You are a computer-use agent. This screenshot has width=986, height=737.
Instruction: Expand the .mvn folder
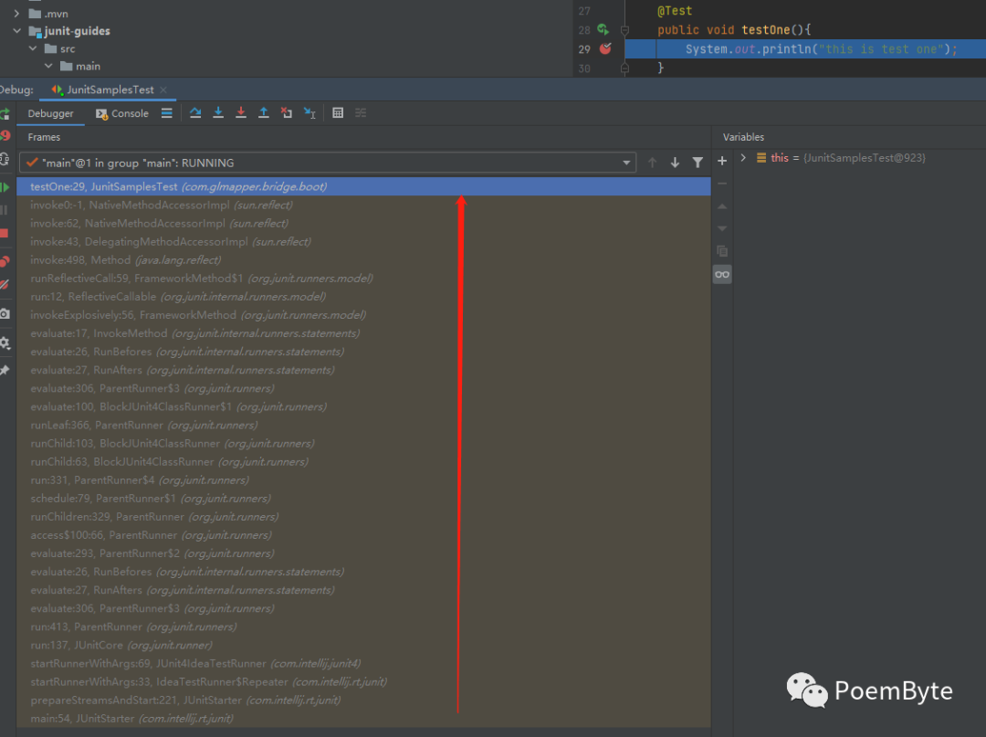(17, 13)
